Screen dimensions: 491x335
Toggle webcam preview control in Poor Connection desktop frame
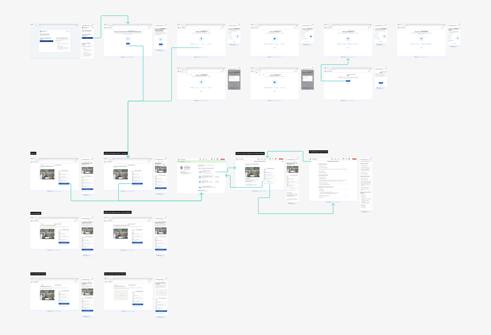(x=47, y=237)
